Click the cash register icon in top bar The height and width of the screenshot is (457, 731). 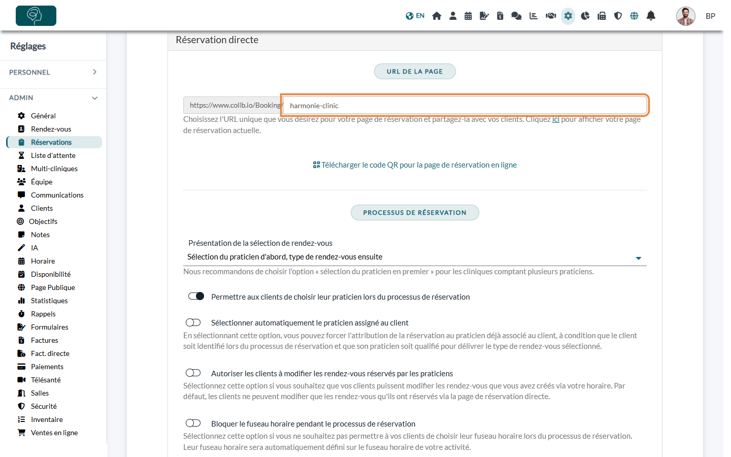pos(602,16)
